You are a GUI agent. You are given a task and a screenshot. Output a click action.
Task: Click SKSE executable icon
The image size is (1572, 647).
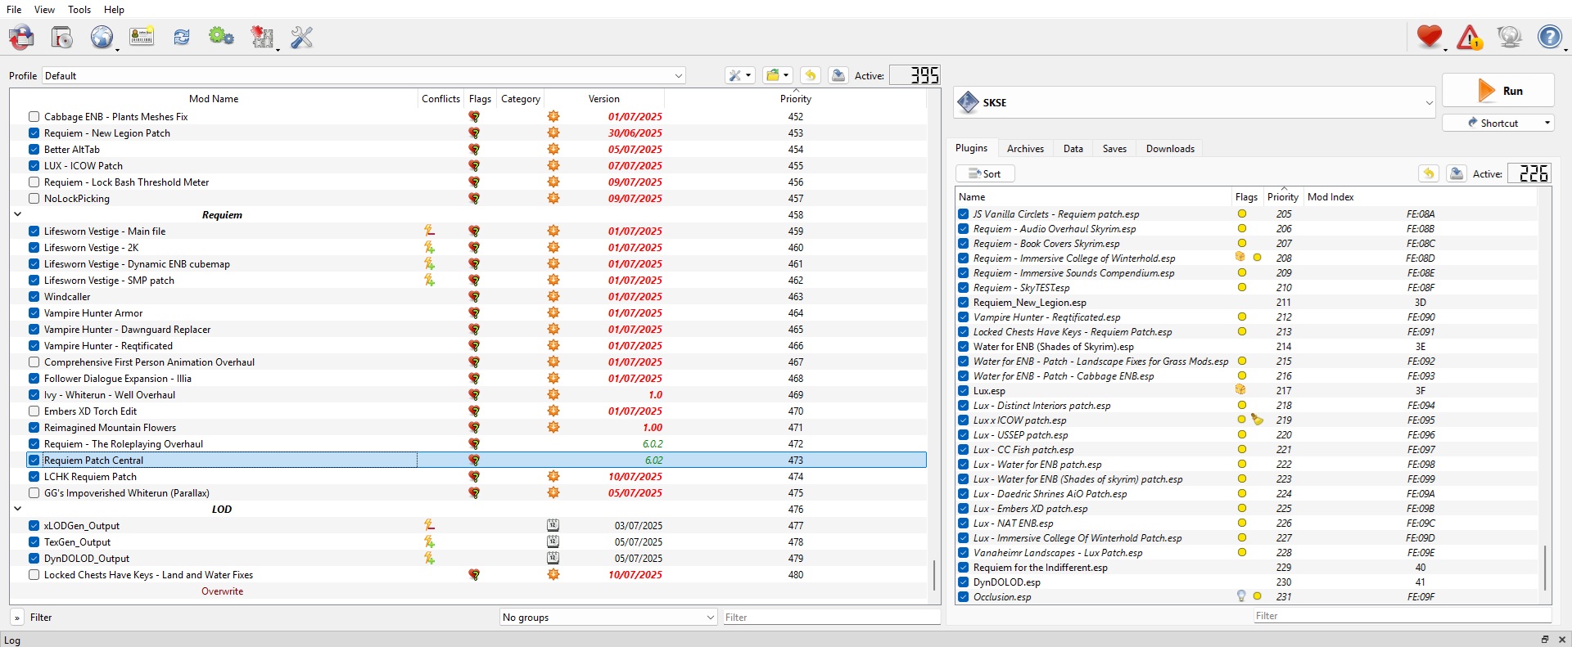(968, 102)
